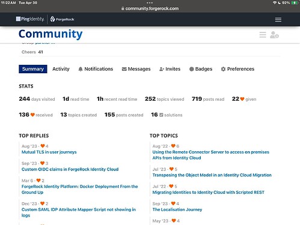
Task: Click the 155 posts created stat
Action: tap(124, 115)
